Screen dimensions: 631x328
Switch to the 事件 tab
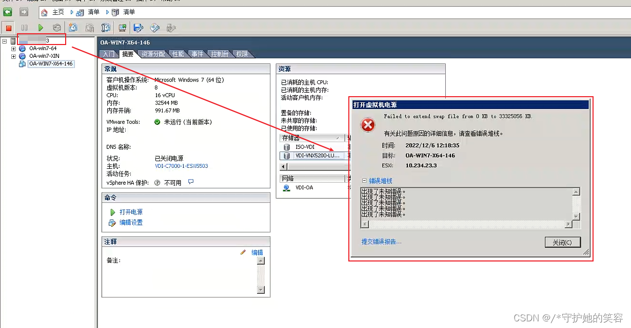coord(198,54)
